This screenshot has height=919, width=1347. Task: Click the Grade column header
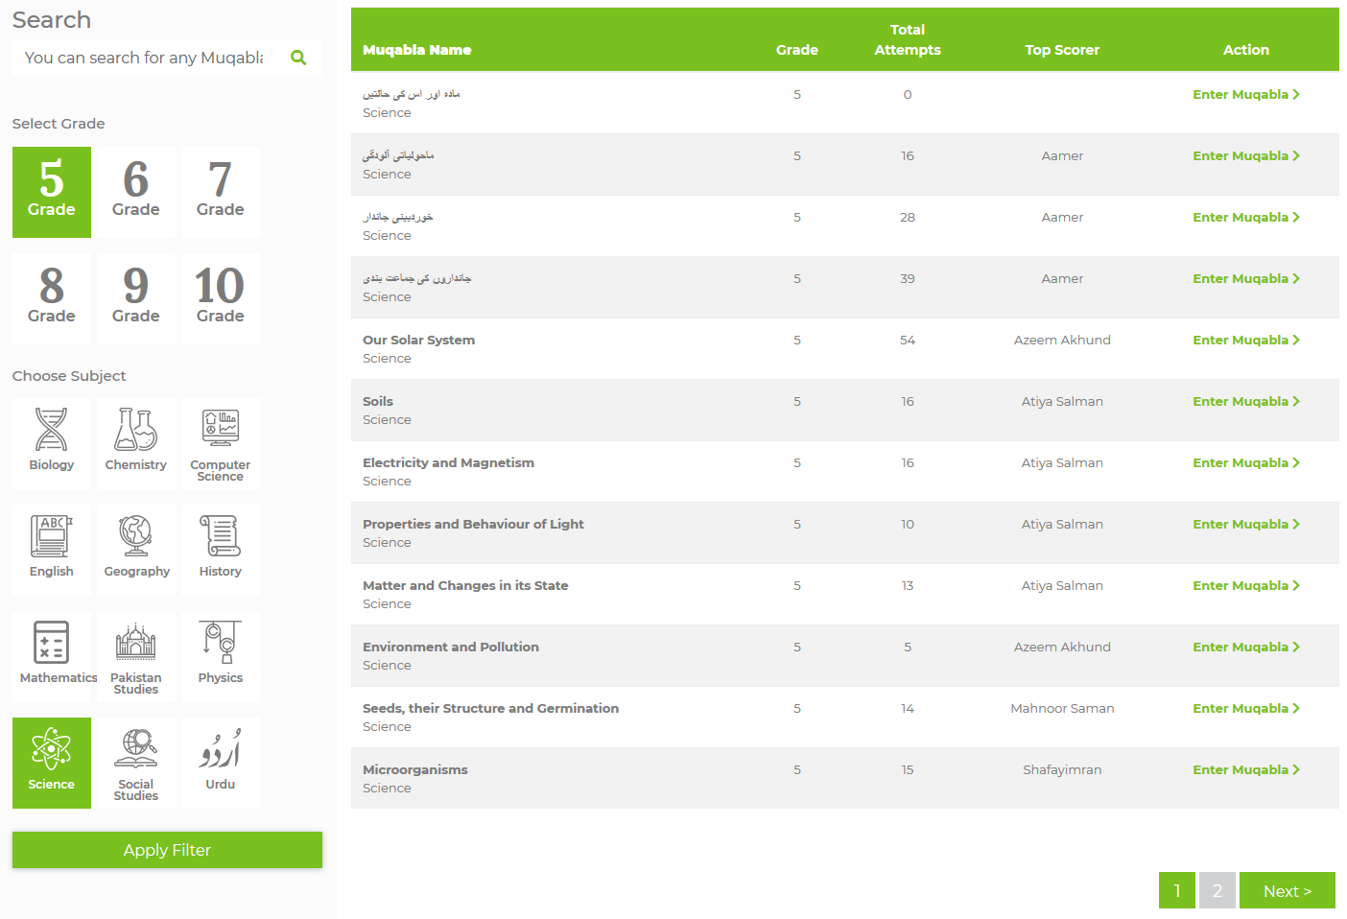click(797, 50)
